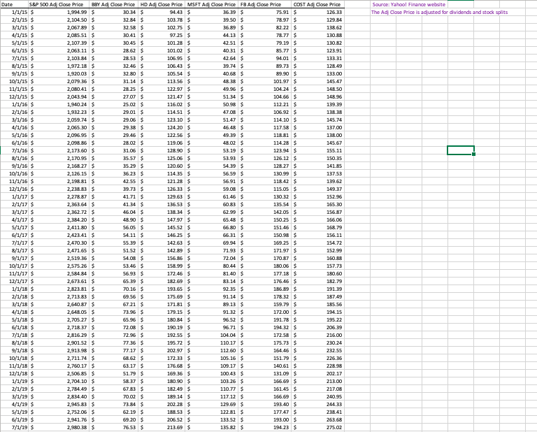Select S&P 500 value 2,104.50
This screenshot has height=432, width=537.
pyautogui.click(x=59, y=20)
